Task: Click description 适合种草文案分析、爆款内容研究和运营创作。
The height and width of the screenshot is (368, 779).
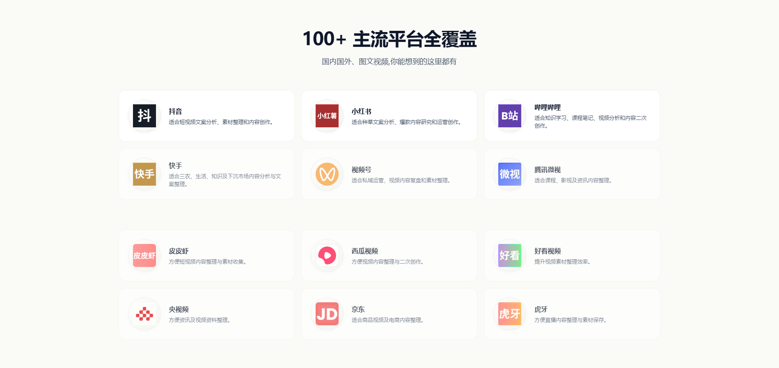Action: (x=408, y=122)
